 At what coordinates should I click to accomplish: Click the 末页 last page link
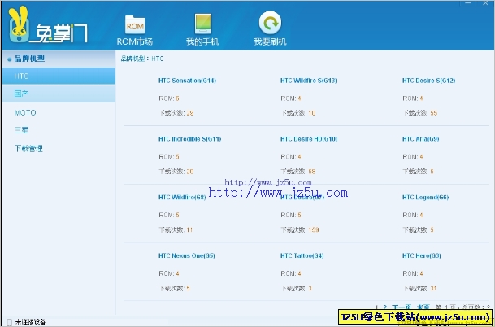(x=423, y=307)
